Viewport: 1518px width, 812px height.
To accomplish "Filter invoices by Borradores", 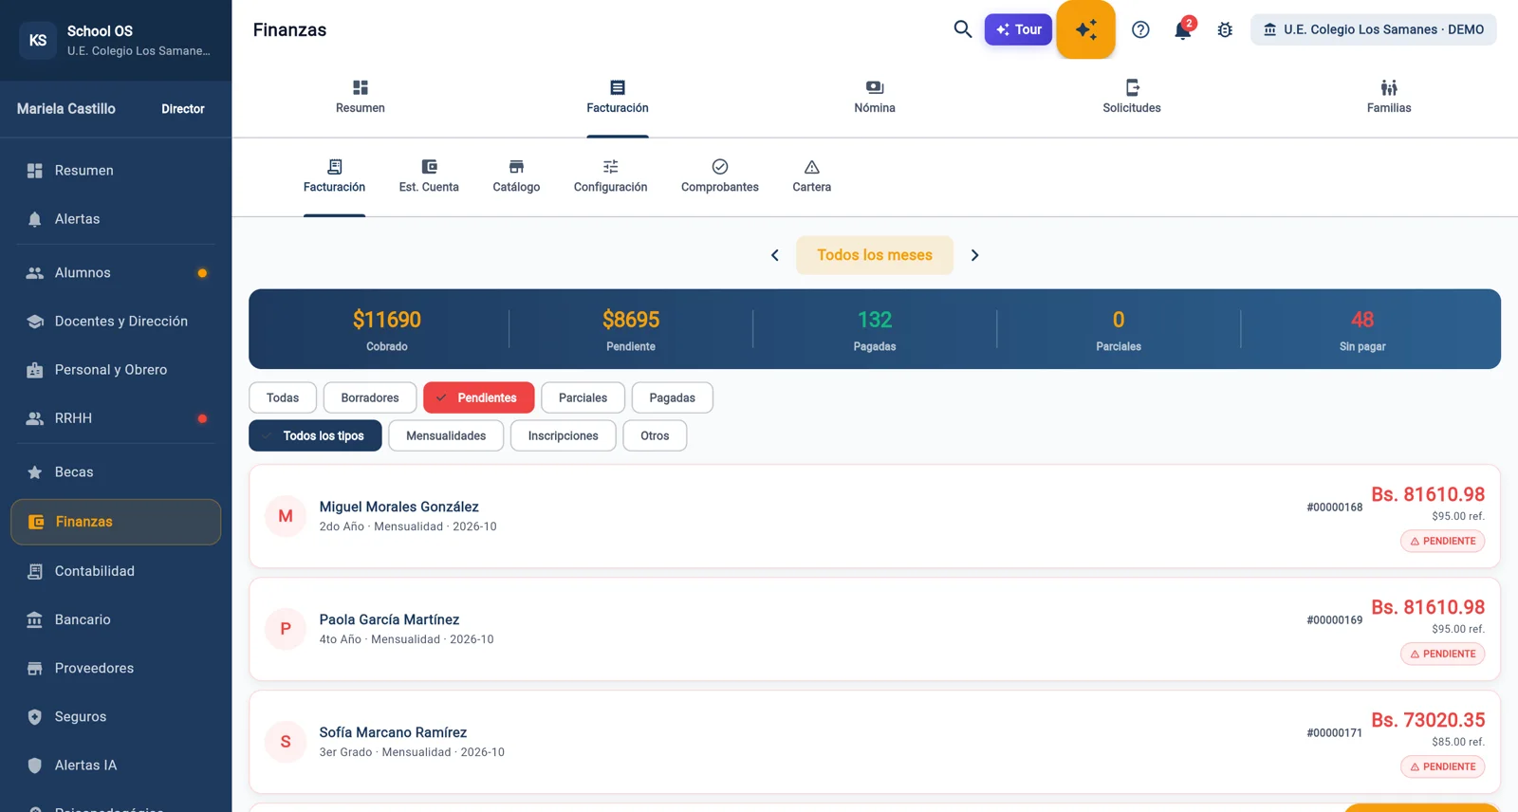I will [370, 397].
